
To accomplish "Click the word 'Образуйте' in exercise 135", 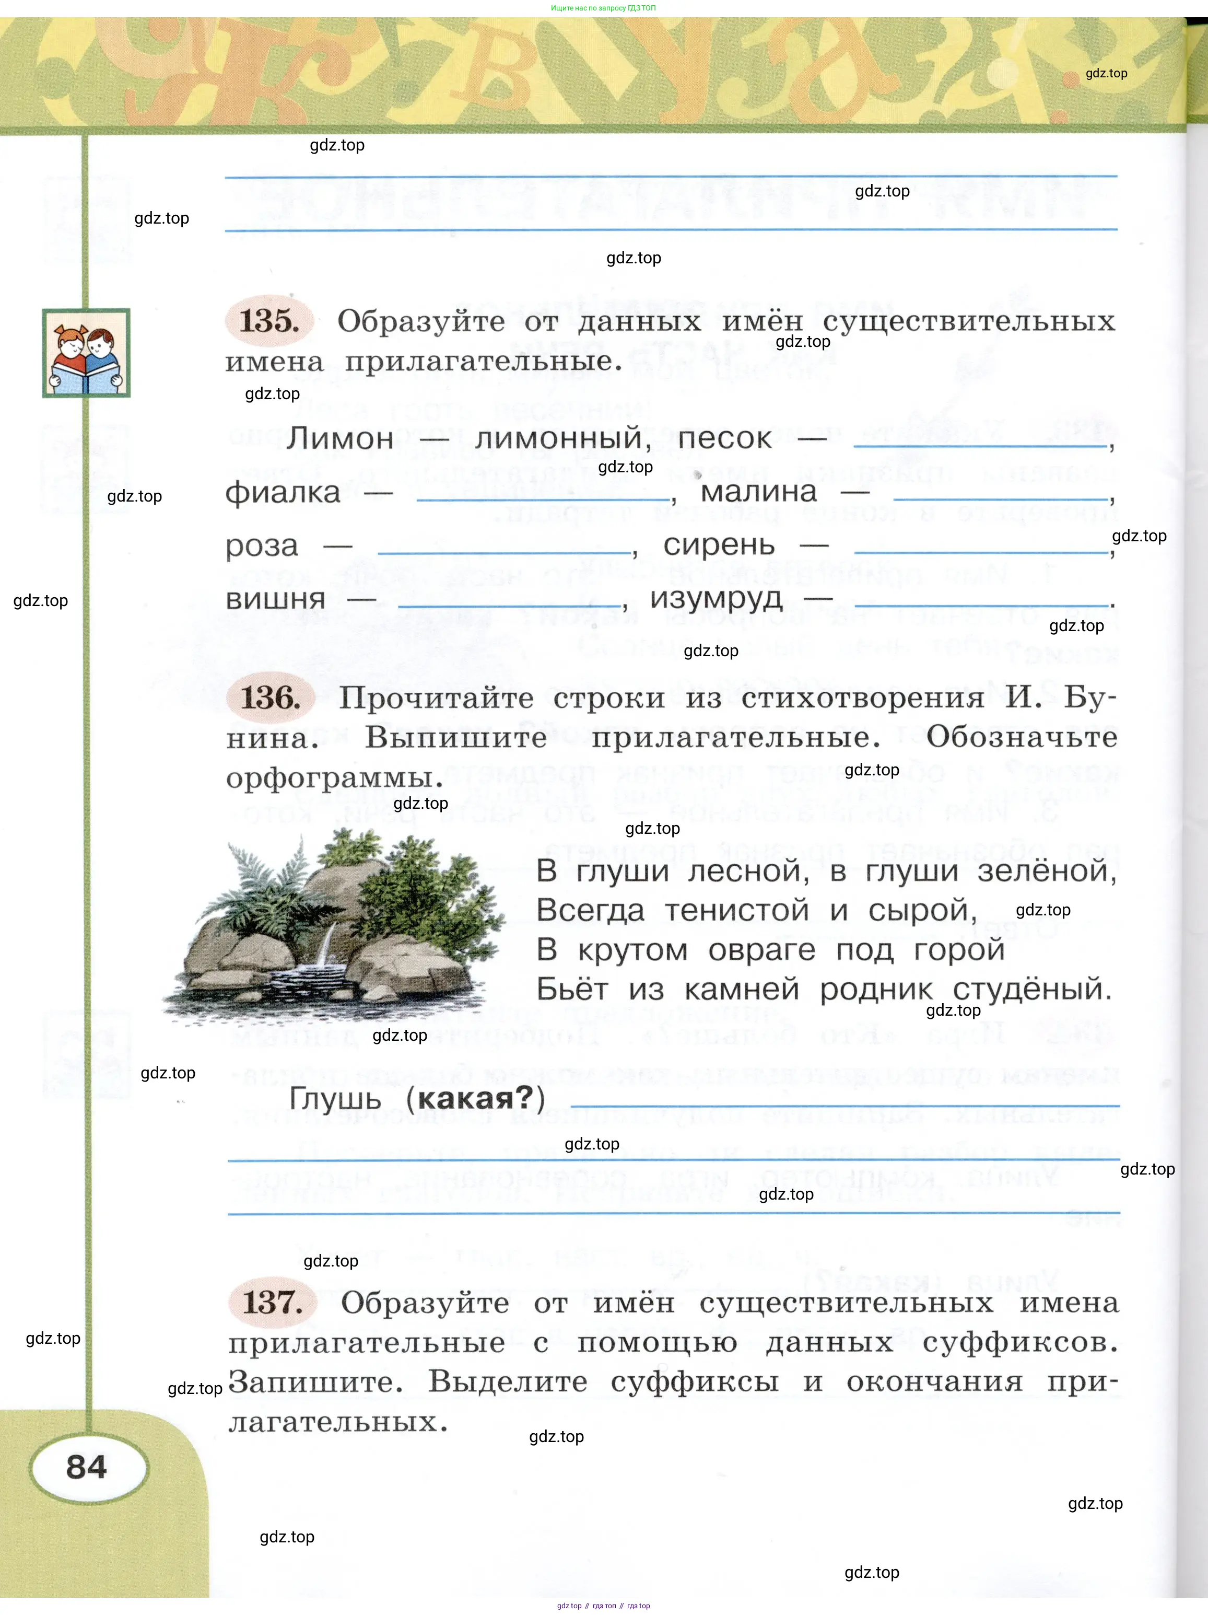I will click(421, 322).
